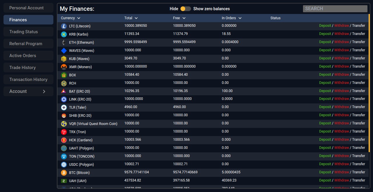373x192 pixels.
Task: Click the RCH coin icon
Action: tap(64, 83)
